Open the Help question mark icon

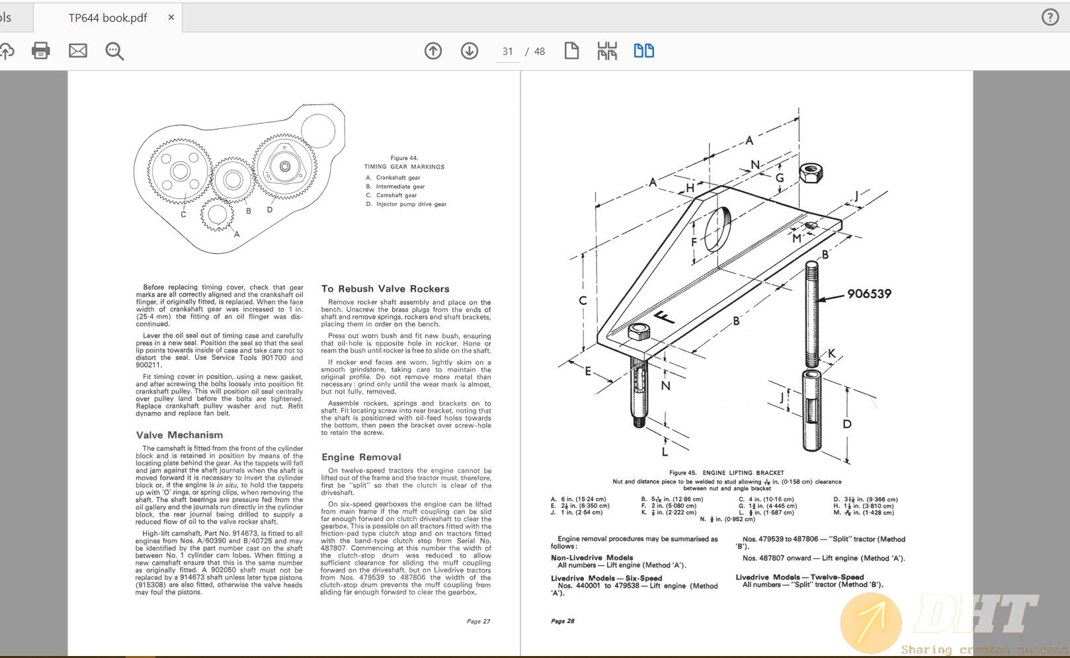pyautogui.click(x=1050, y=17)
